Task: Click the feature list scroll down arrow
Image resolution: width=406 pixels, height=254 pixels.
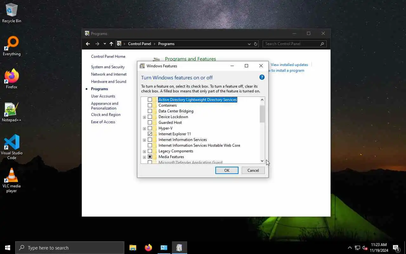Action: pyautogui.click(x=262, y=161)
